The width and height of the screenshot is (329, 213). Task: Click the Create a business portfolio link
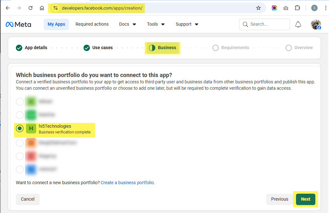coord(127,182)
